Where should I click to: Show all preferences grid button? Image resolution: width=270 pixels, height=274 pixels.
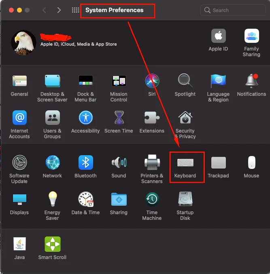(75, 10)
